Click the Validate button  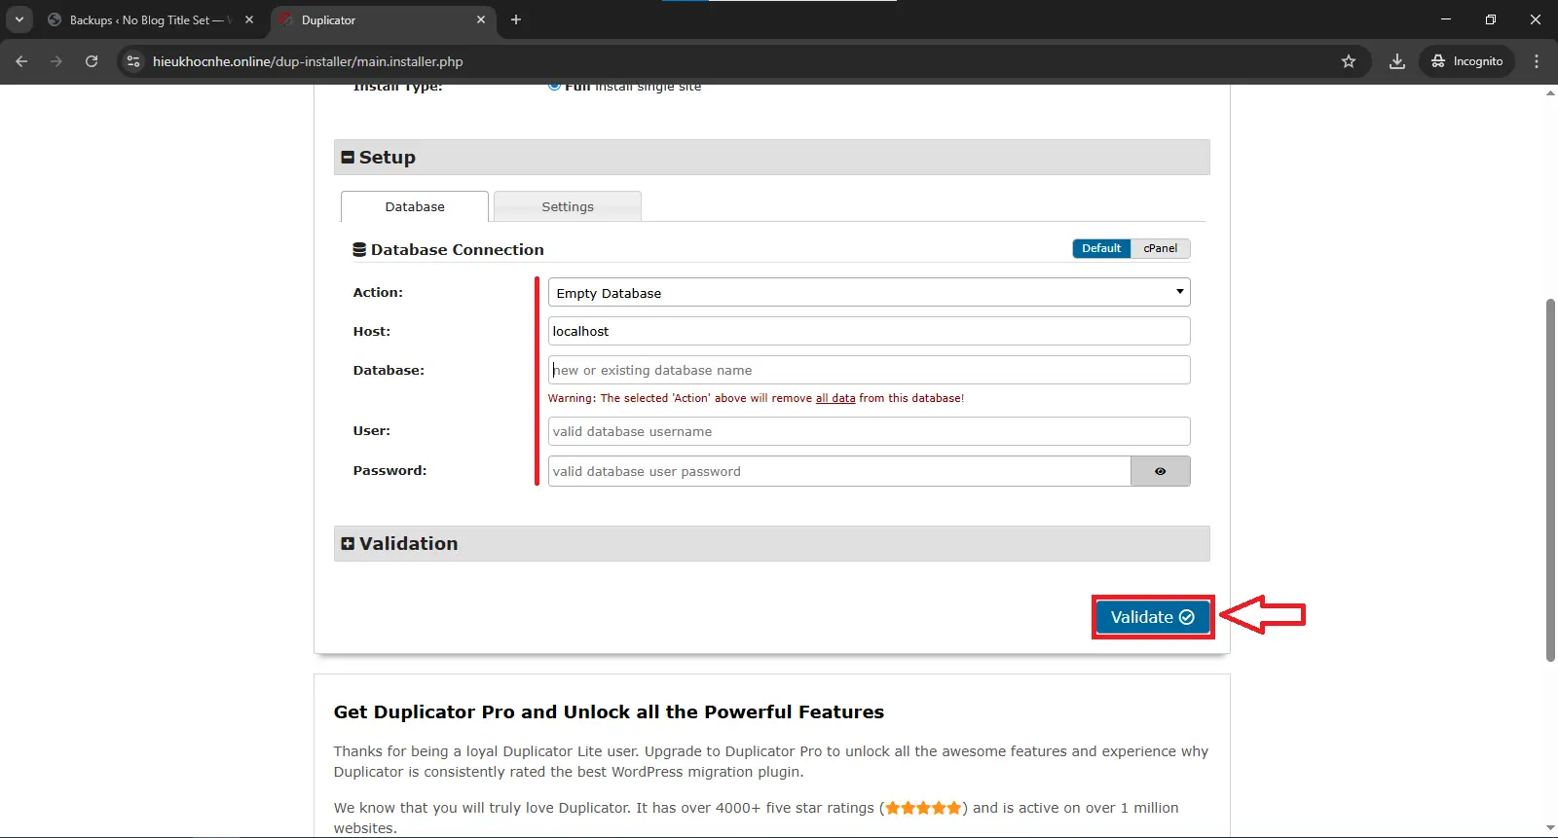coord(1152,617)
